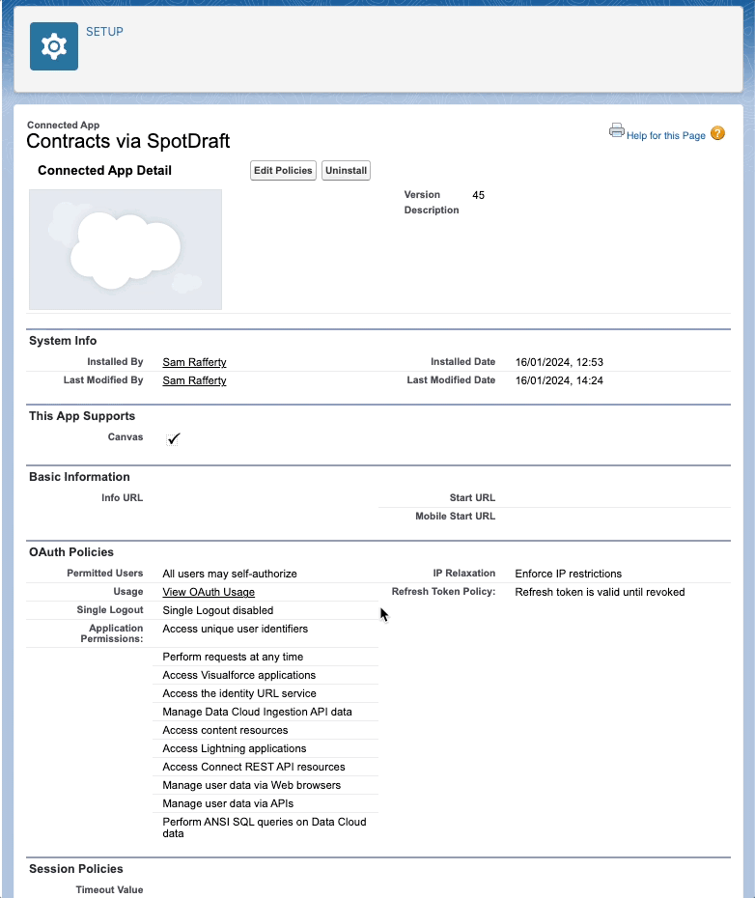This screenshot has width=755, height=898.
Task: Click the Access unique user identifiers permission
Action: click(x=235, y=629)
